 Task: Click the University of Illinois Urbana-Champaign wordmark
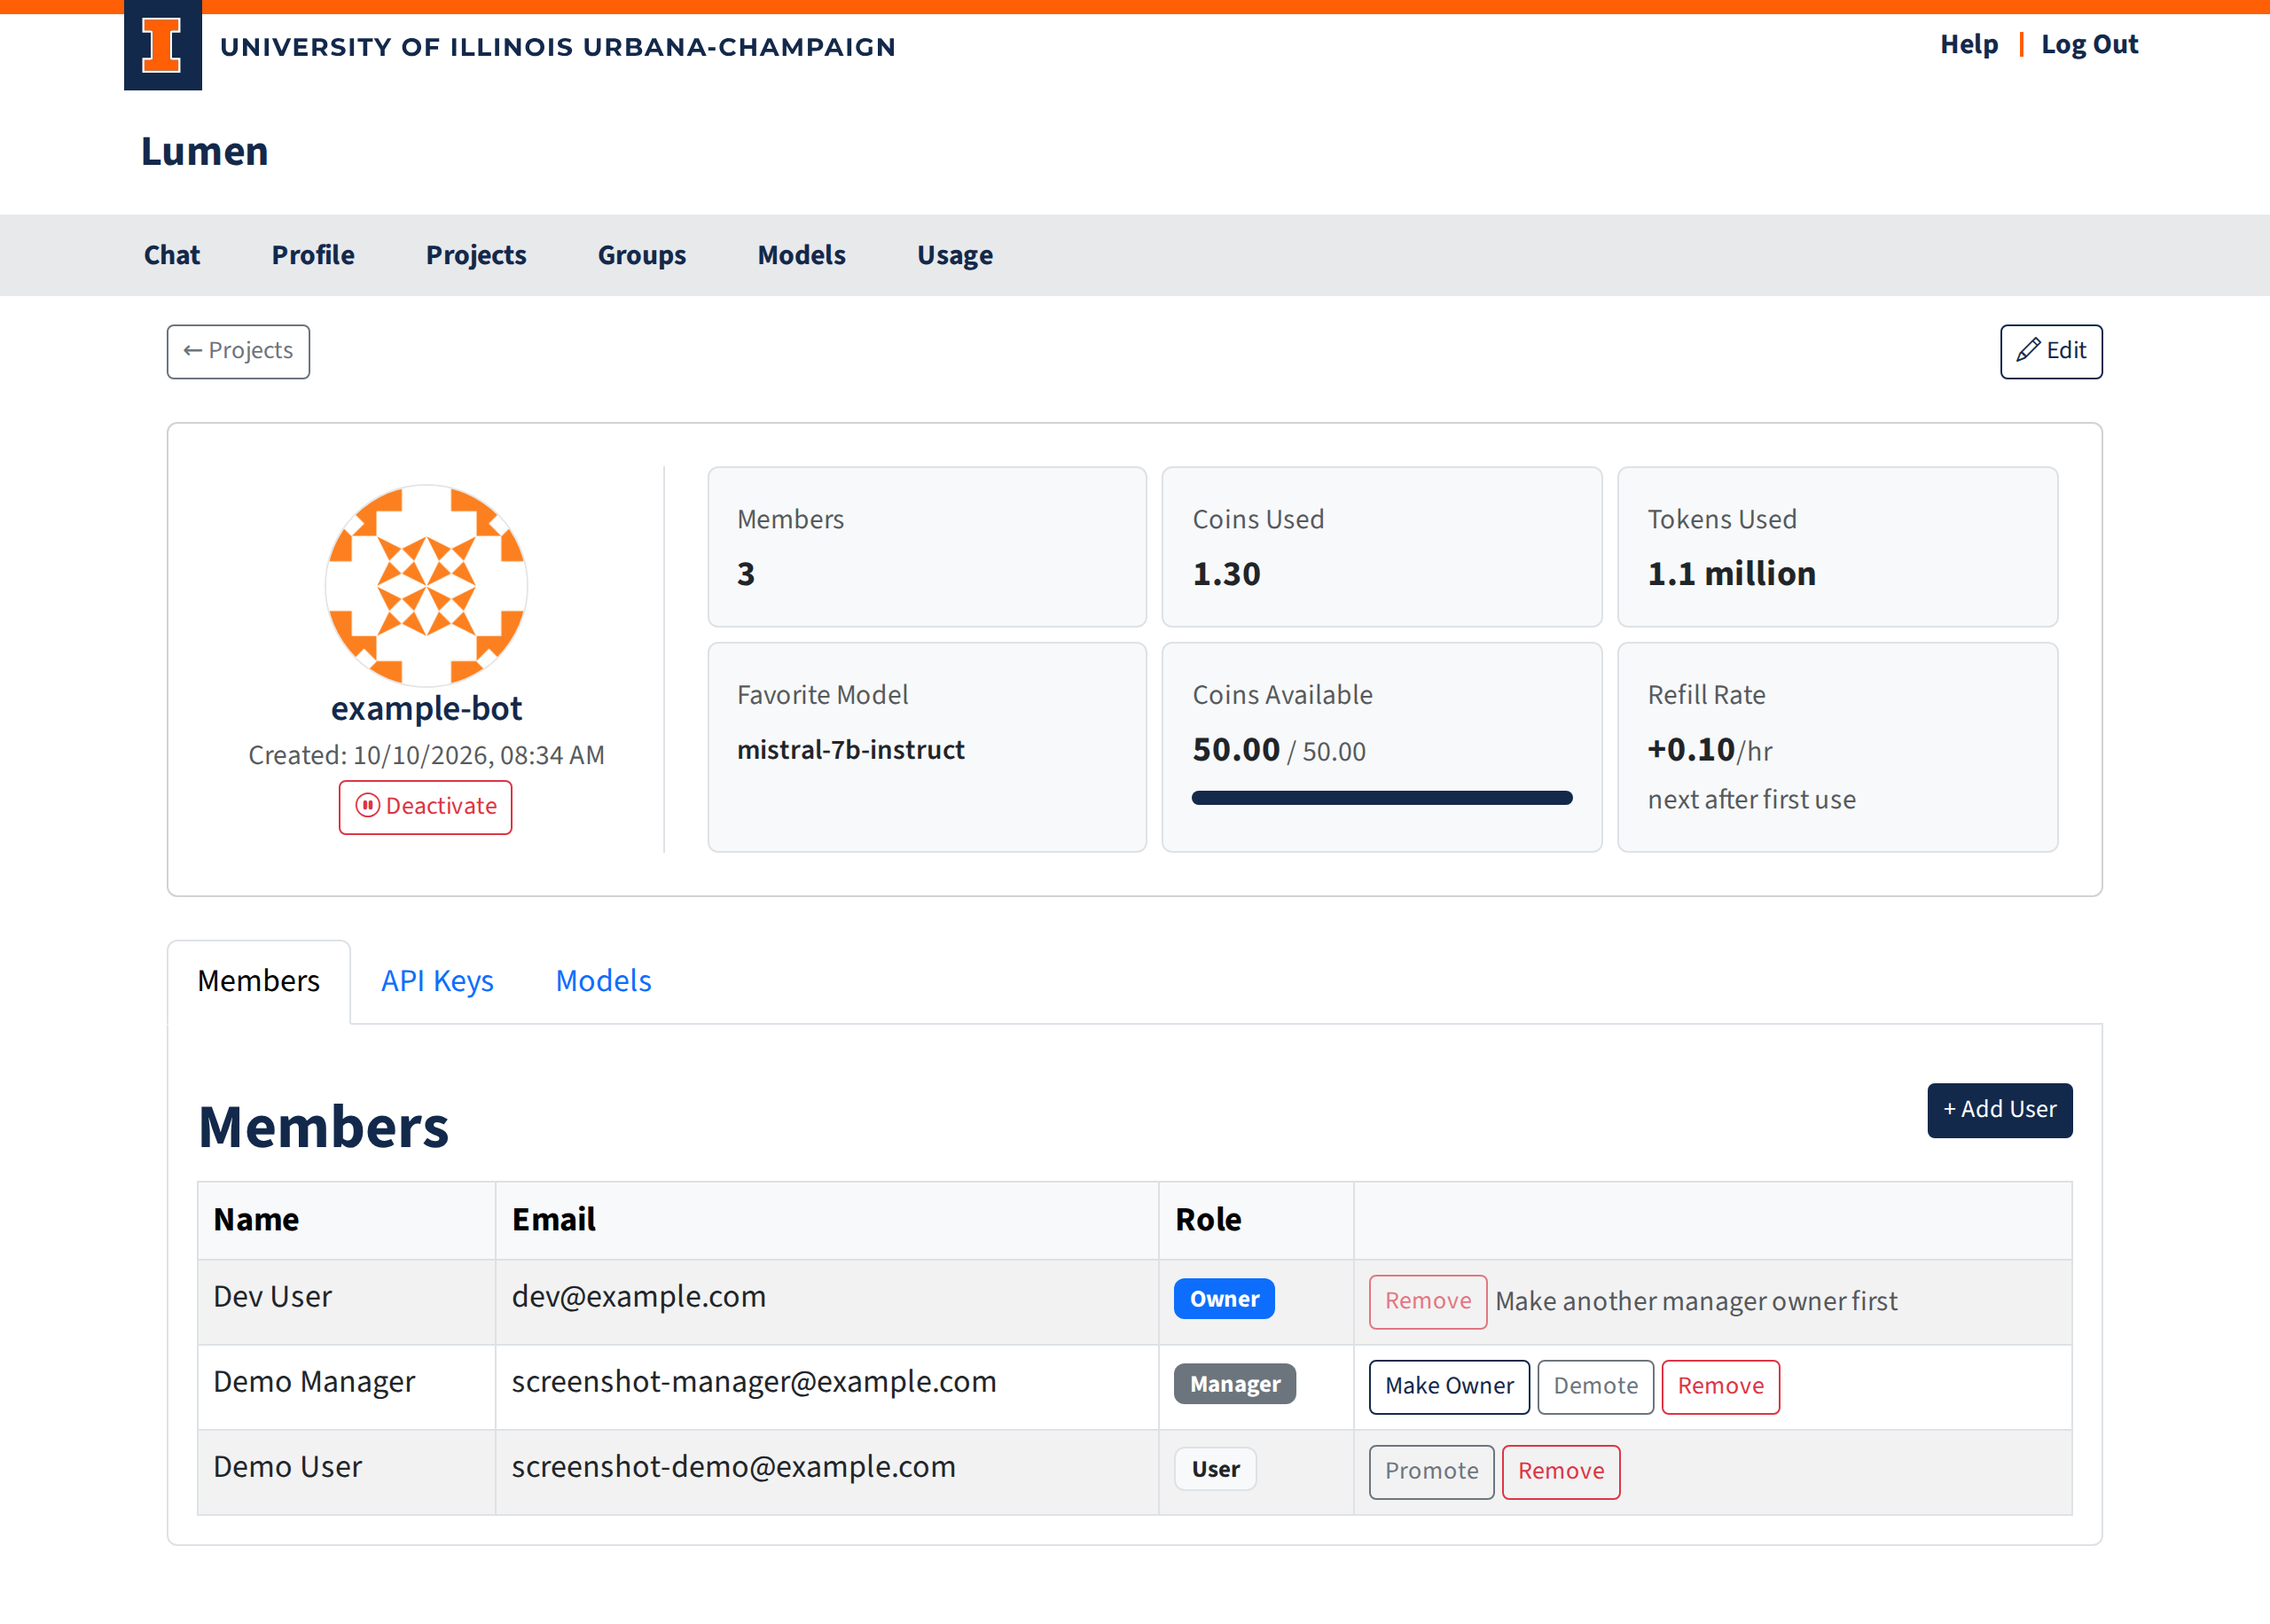click(558, 47)
